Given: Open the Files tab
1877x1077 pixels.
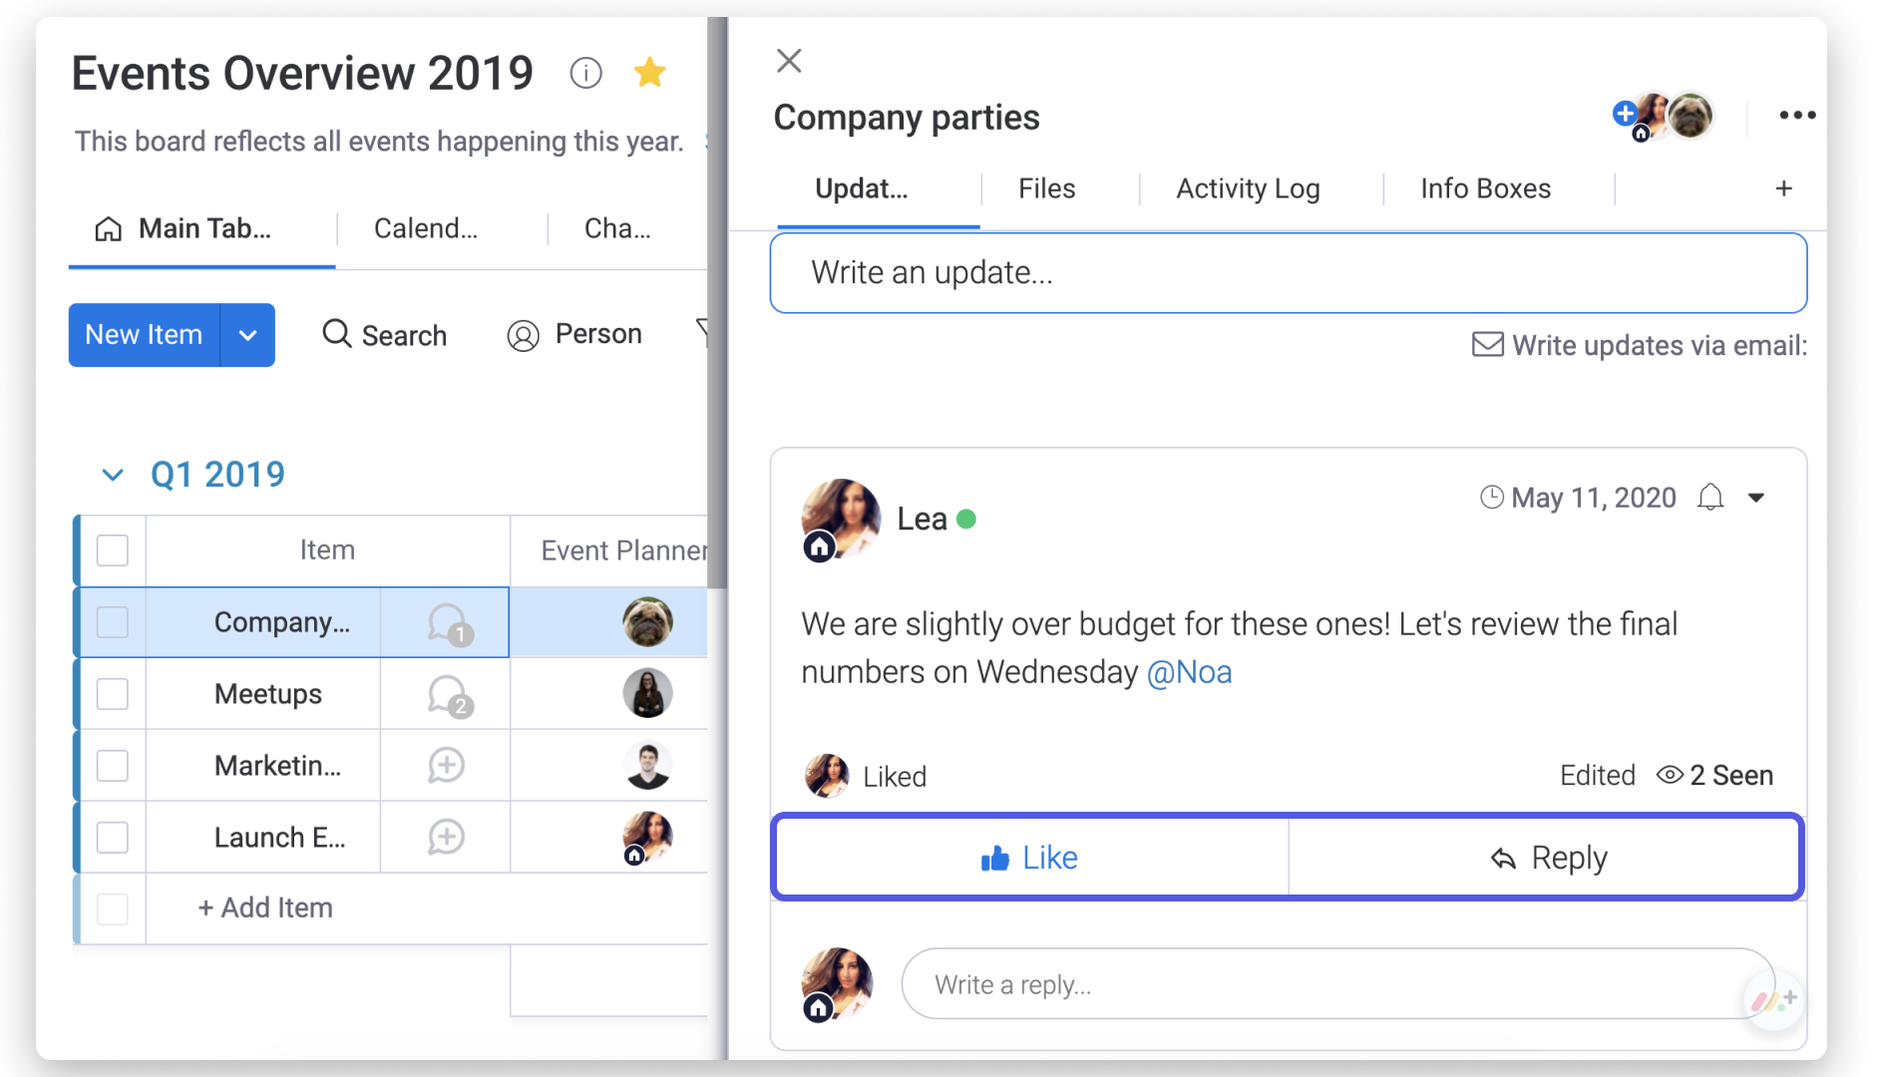Looking at the screenshot, I should click(1046, 188).
